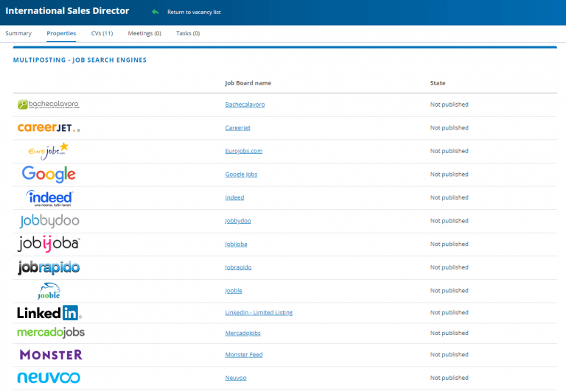Click Not published state for Monster Feed
Viewport: 566px width, 391px height.
click(x=449, y=355)
